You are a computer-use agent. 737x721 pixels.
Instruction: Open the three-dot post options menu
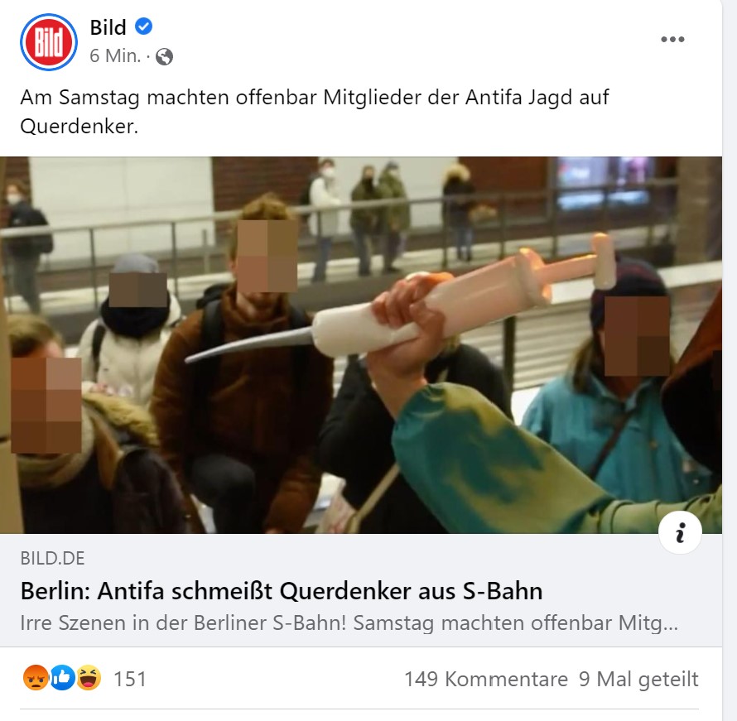pyautogui.click(x=672, y=39)
